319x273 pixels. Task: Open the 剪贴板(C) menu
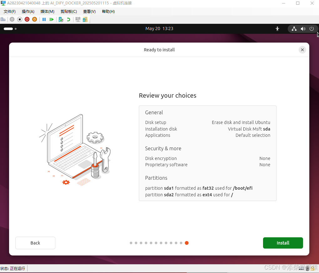pyautogui.click(x=69, y=11)
